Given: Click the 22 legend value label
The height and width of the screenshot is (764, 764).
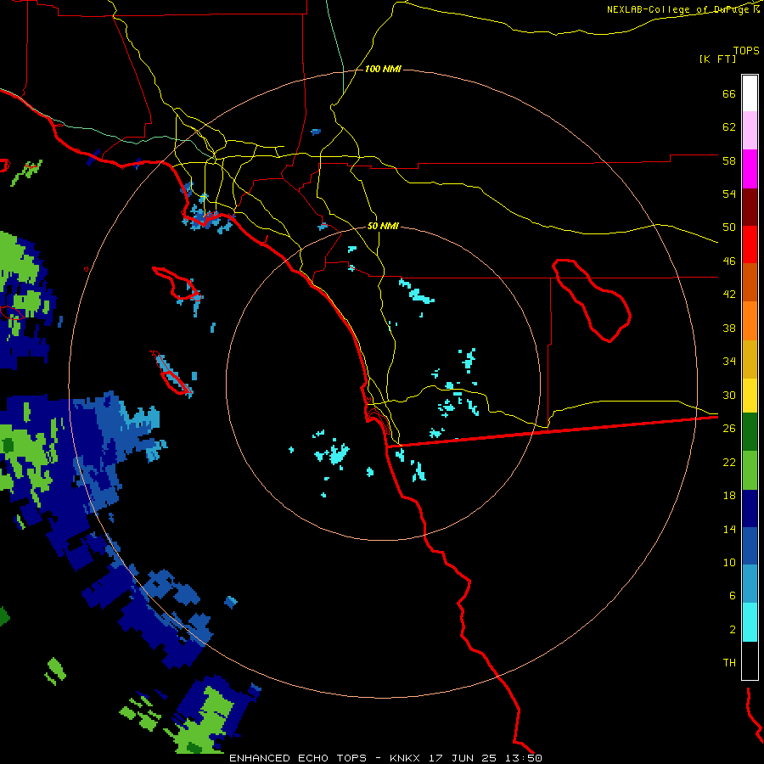Looking at the screenshot, I should [729, 462].
